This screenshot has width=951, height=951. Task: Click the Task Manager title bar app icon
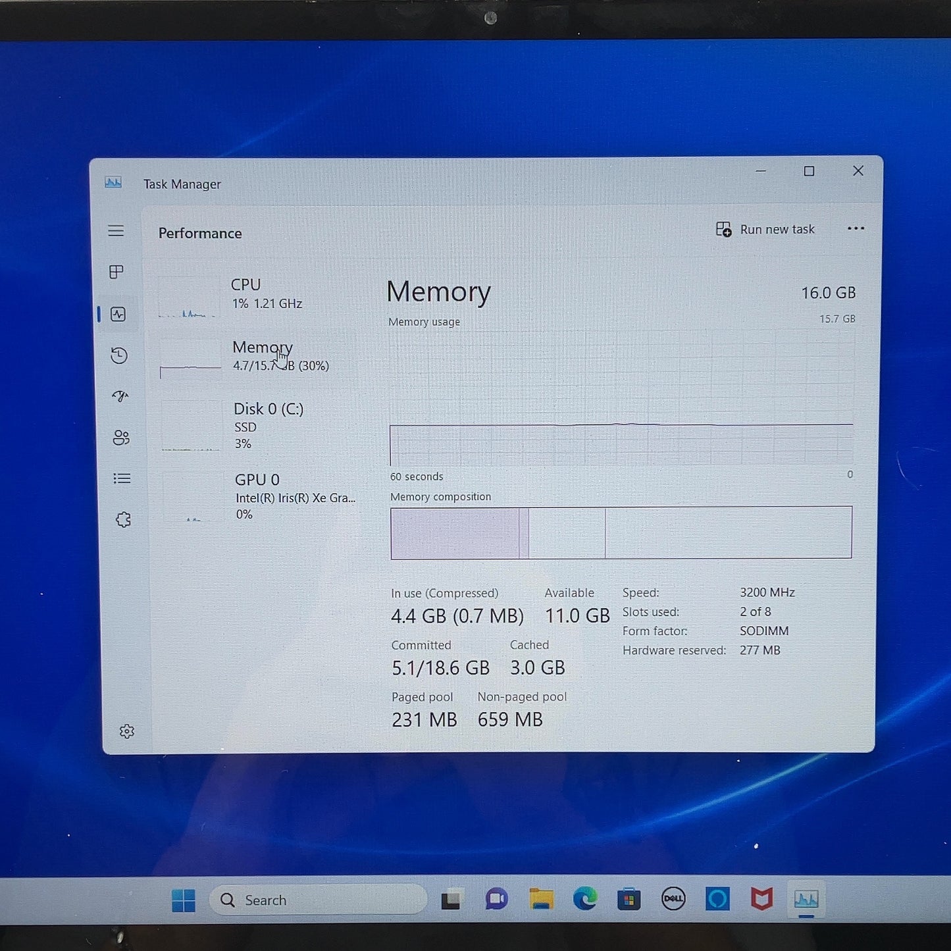[x=113, y=182]
